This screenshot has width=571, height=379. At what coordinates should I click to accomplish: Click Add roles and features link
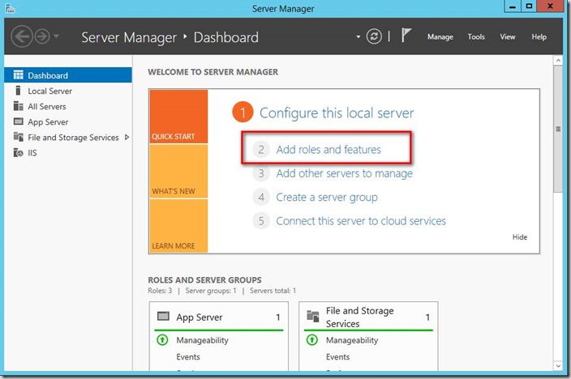[328, 150]
